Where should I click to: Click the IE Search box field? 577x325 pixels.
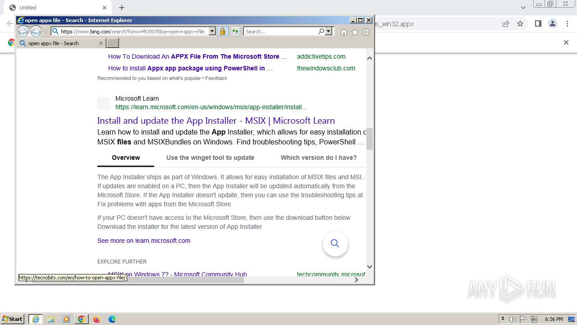[x=280, y=32]
